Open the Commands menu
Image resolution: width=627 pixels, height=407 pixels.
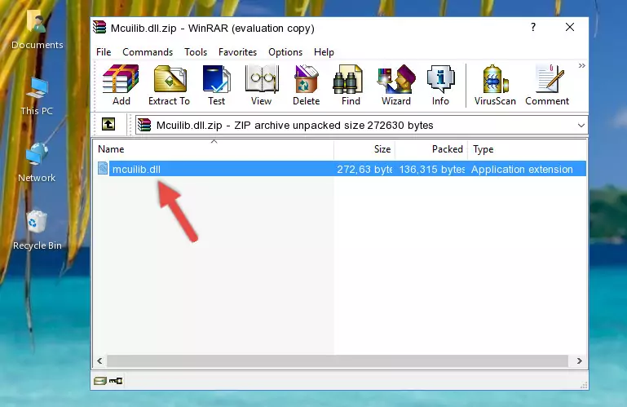(148, 52)
